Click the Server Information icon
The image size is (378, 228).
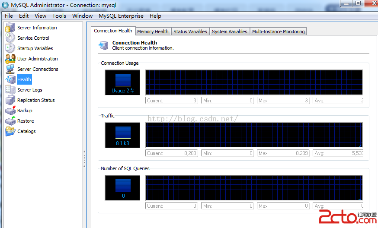[10, 28]
